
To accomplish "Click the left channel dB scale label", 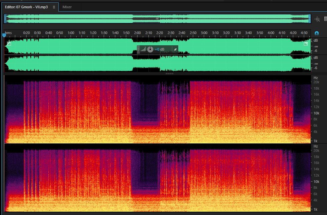I will coord(316,40).
